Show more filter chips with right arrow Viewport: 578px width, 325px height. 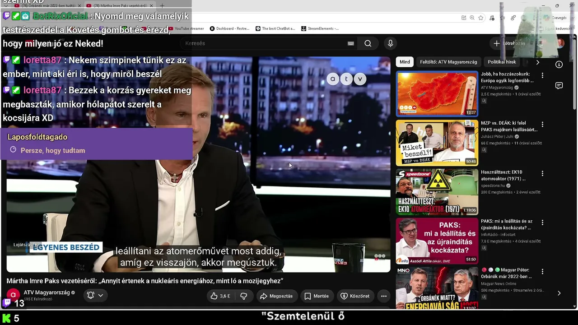pos(537,62)
